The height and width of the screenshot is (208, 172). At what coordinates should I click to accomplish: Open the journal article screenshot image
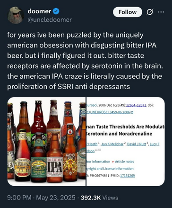tap(126, 141)
